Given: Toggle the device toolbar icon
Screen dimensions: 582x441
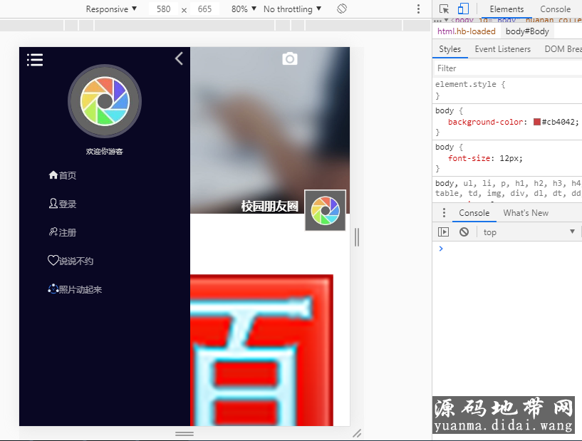Looking at the screenshot, I should coord(463,9).
